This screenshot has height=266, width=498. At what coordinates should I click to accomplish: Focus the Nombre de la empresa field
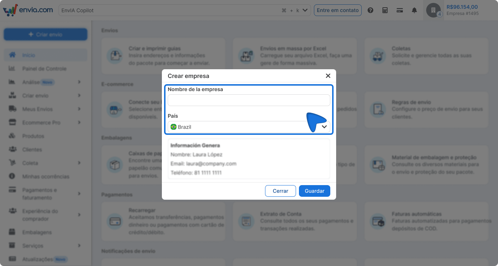coord(249,100)
